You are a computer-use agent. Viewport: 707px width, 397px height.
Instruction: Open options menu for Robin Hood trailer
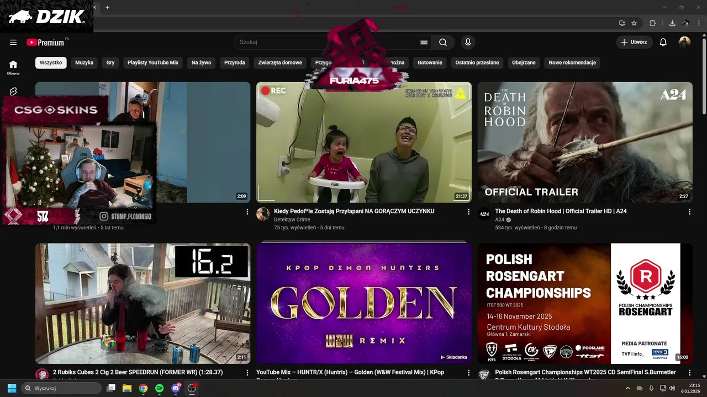(x=689, y=212)
